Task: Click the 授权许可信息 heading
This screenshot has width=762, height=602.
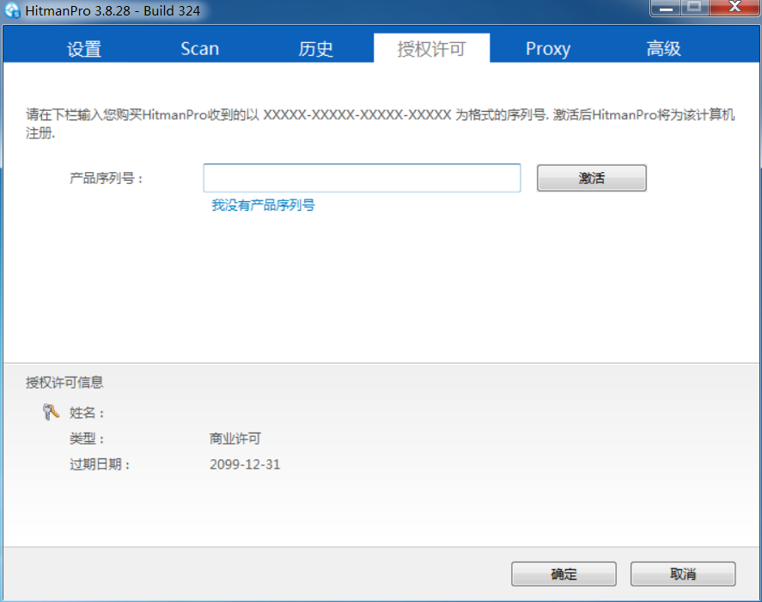Action: click(x=64, y=383)
